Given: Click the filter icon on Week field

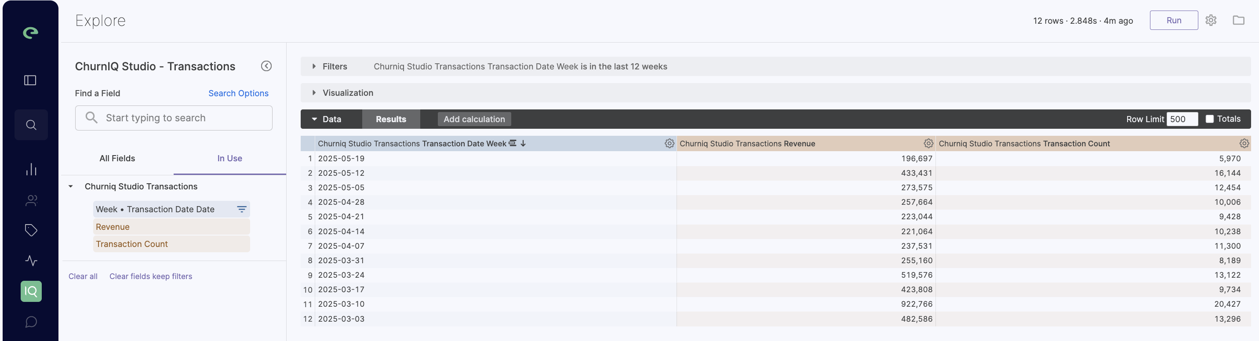Looking at the screenshot, I should [x=241, y=209].
